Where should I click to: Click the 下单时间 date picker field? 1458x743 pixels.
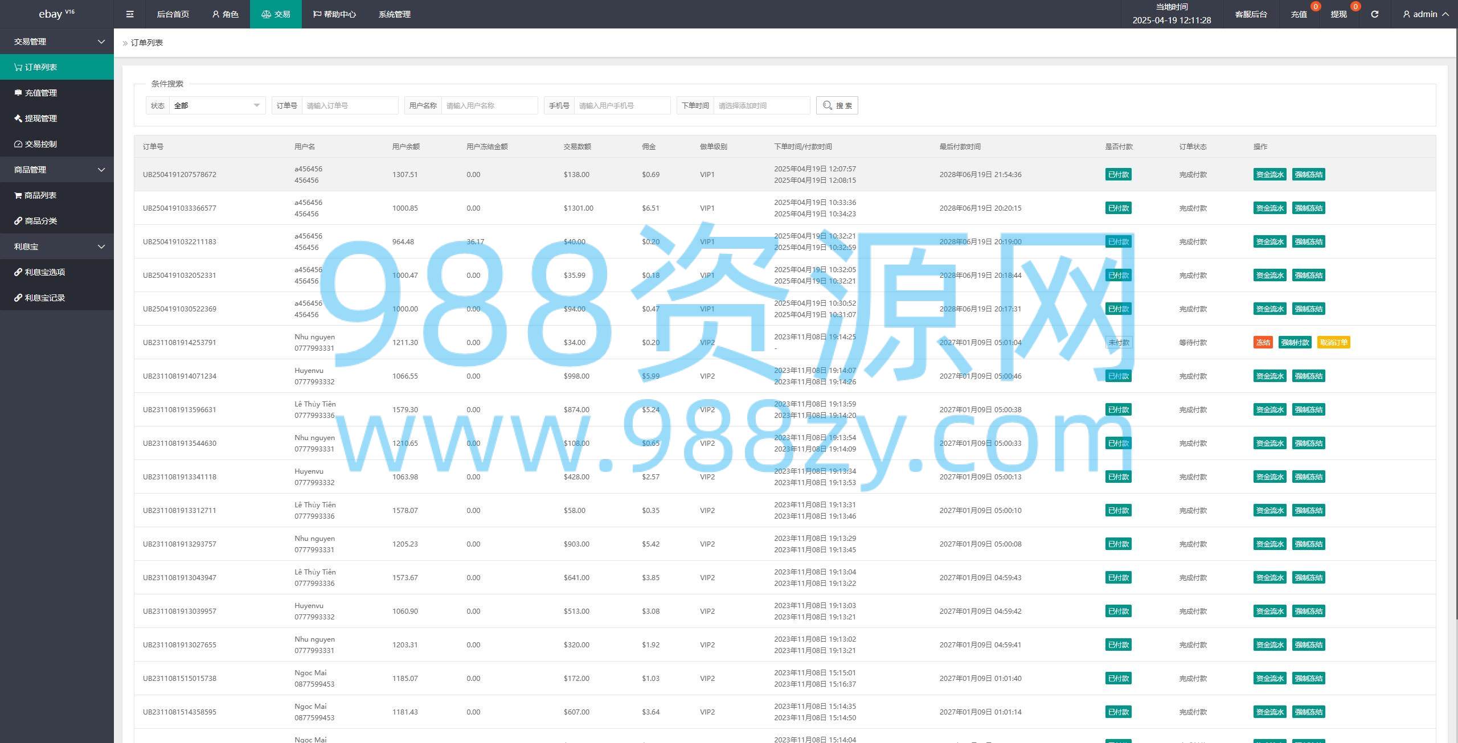(761, 105)
